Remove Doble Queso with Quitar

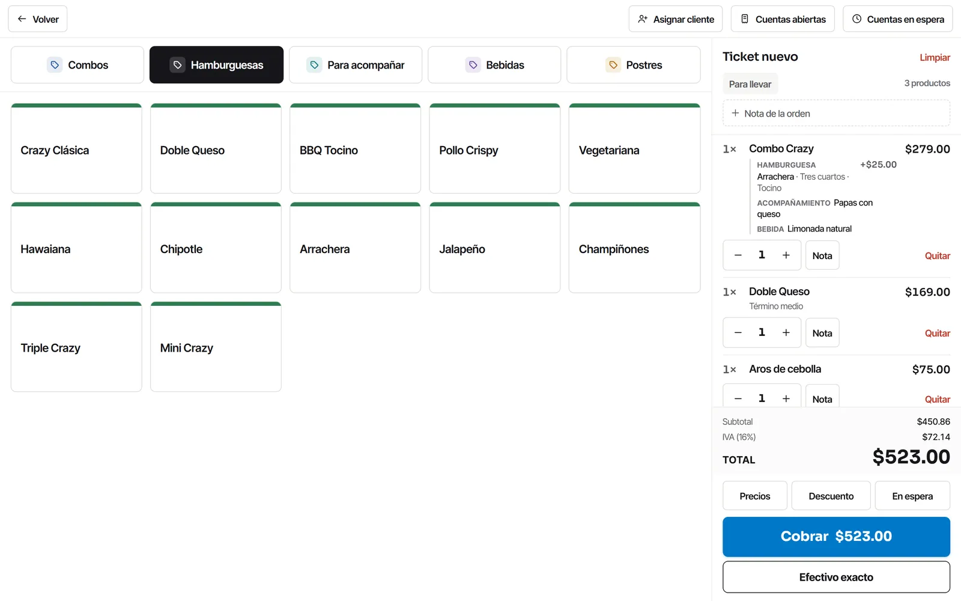point(937,333)
